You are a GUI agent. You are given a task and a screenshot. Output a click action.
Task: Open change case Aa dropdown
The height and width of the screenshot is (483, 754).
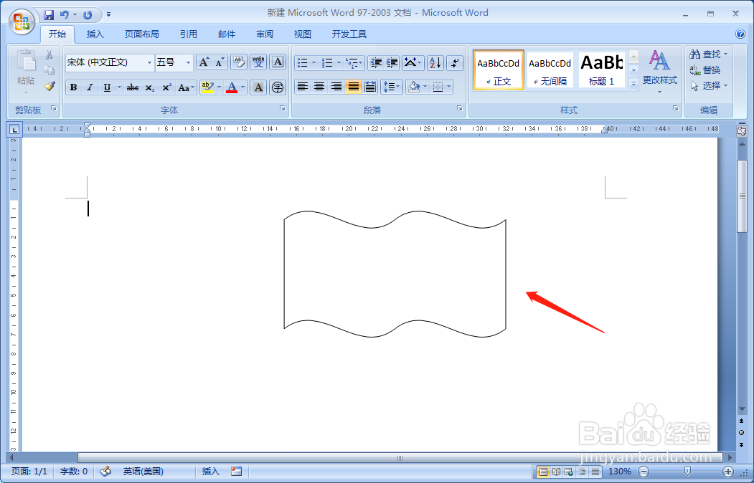[186, 87]
